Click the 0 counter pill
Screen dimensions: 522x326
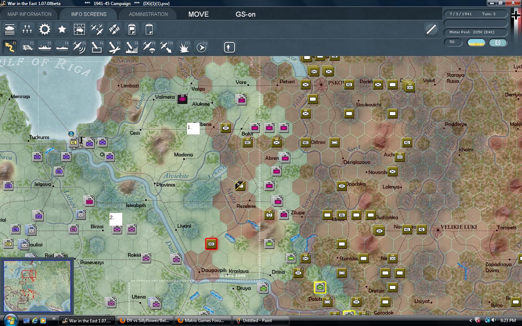point(498,42)
